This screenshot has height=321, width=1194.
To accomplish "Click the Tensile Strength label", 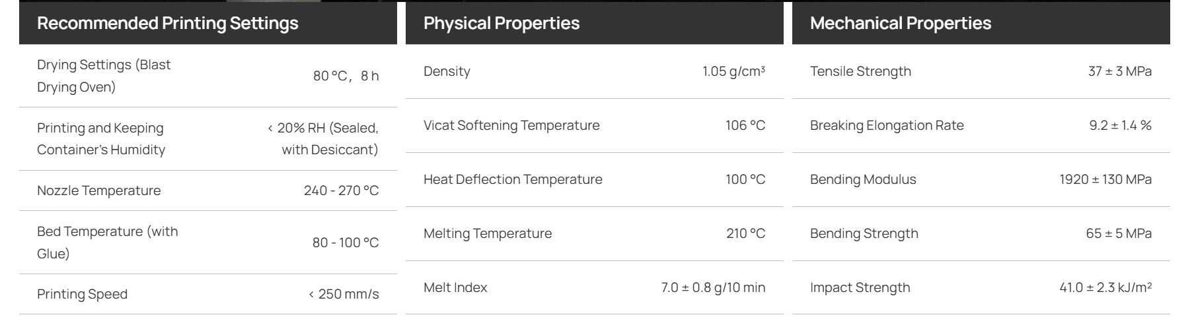I will (860, 71).
